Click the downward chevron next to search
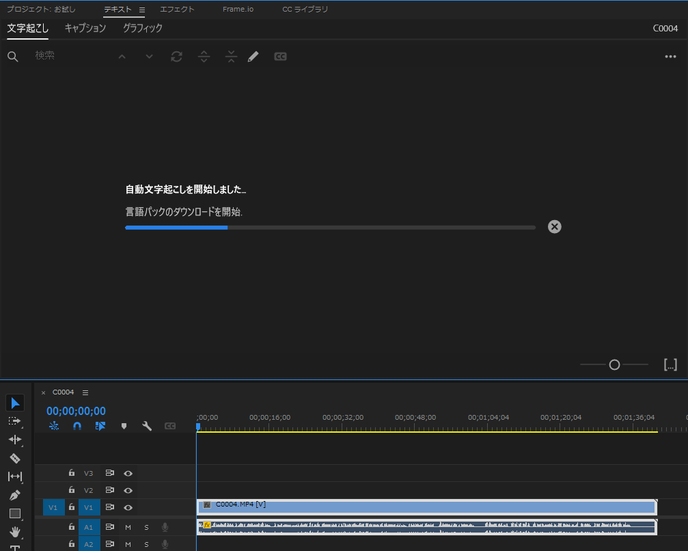Viewport: 688px width, 551px height. tap(149, 56)
